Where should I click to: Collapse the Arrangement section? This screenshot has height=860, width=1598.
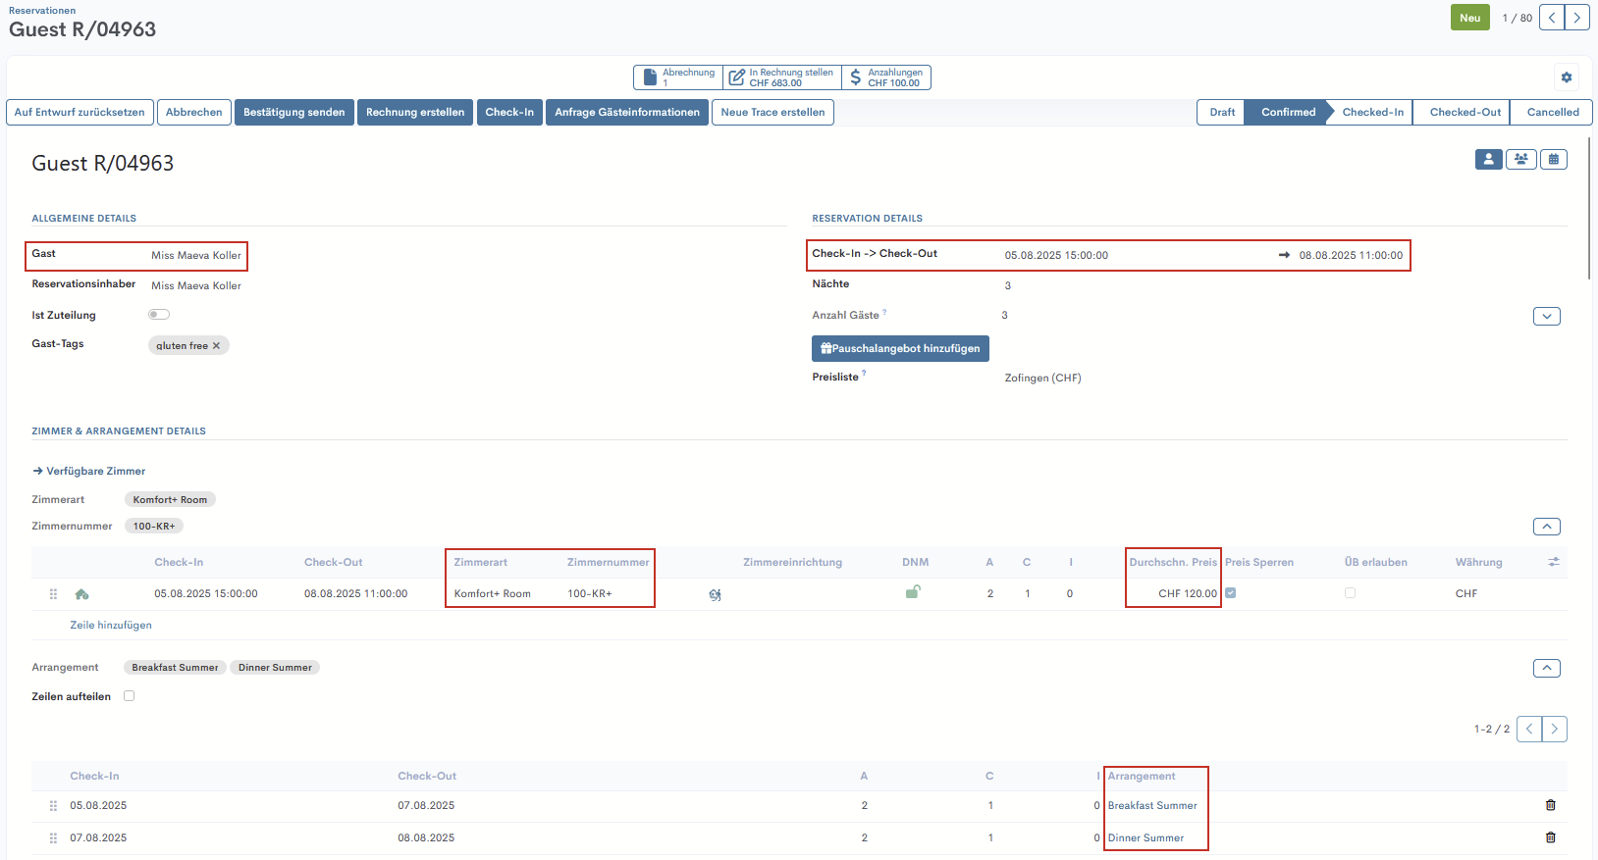(x=1546, y=668)
